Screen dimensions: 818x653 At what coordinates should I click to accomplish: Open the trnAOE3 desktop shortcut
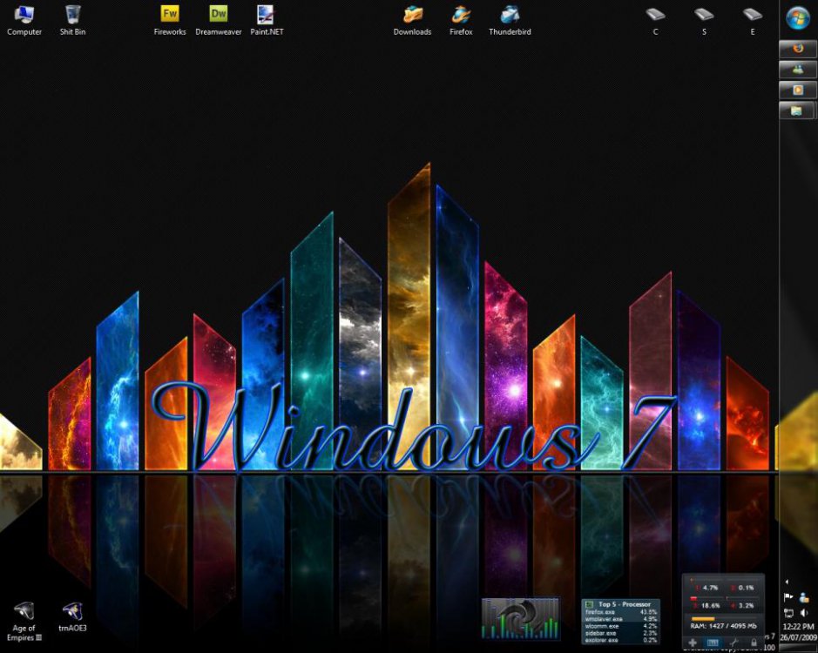[72, 611]
